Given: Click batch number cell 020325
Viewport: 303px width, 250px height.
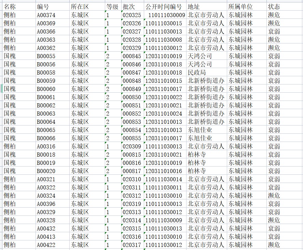Looking at the screenshot, I should (132, 15).
